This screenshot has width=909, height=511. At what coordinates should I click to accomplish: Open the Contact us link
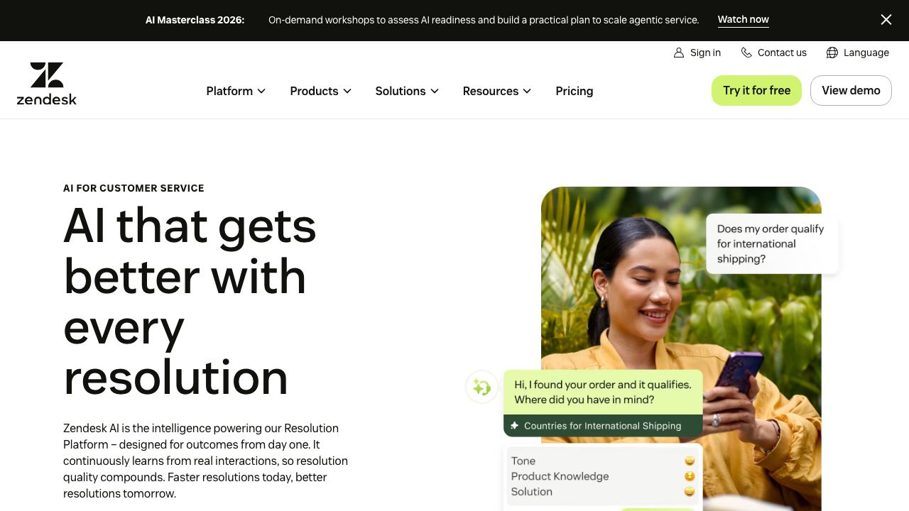coord(782,53)
